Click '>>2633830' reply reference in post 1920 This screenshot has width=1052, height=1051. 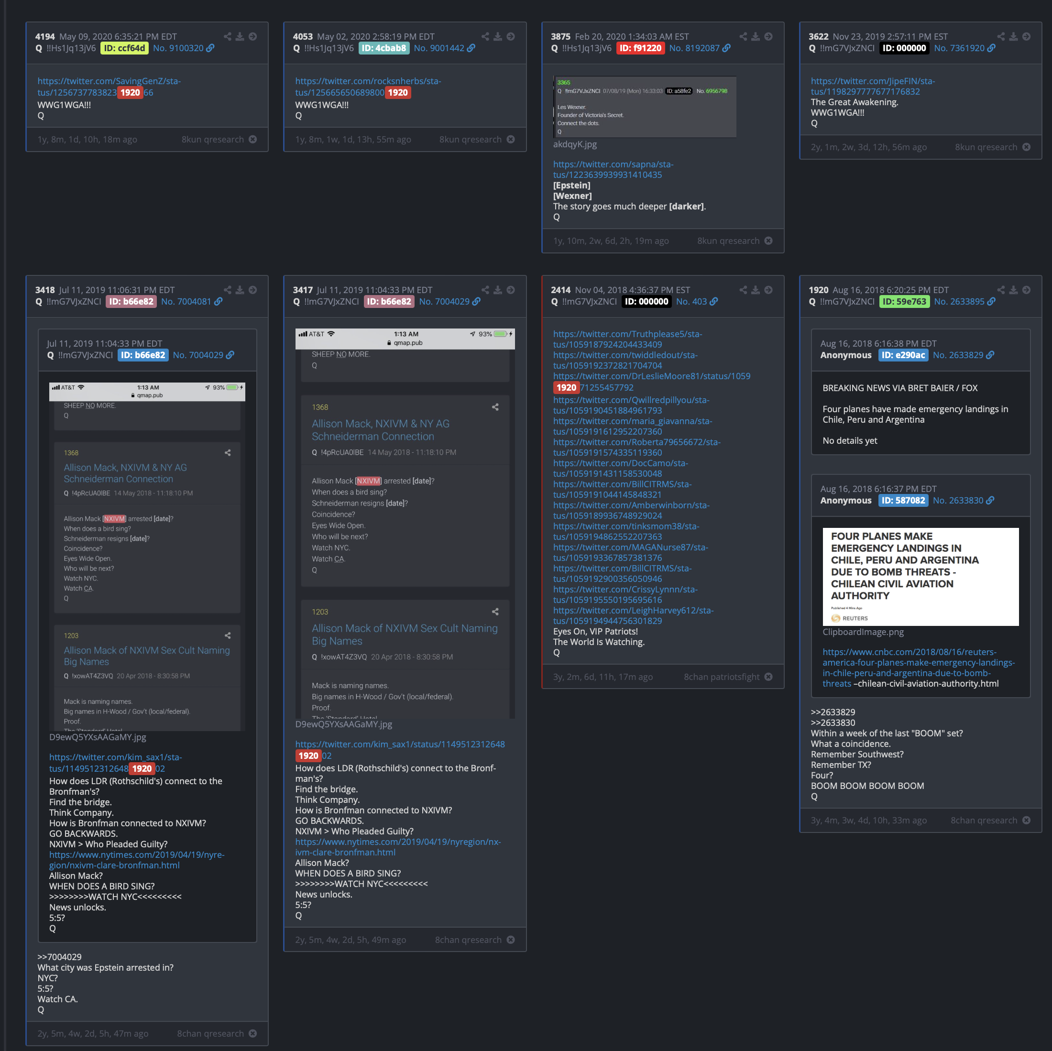[x=833, y=723]
